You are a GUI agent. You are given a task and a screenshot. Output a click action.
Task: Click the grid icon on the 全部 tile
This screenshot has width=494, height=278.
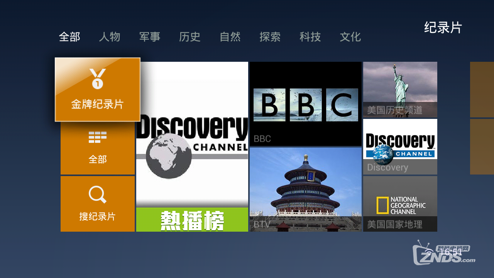pos(98,137)
